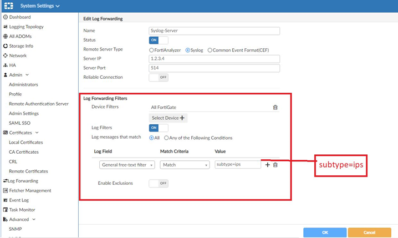
Task: Click the Logging Topology sidebar icon
Action: coord(6,27)
